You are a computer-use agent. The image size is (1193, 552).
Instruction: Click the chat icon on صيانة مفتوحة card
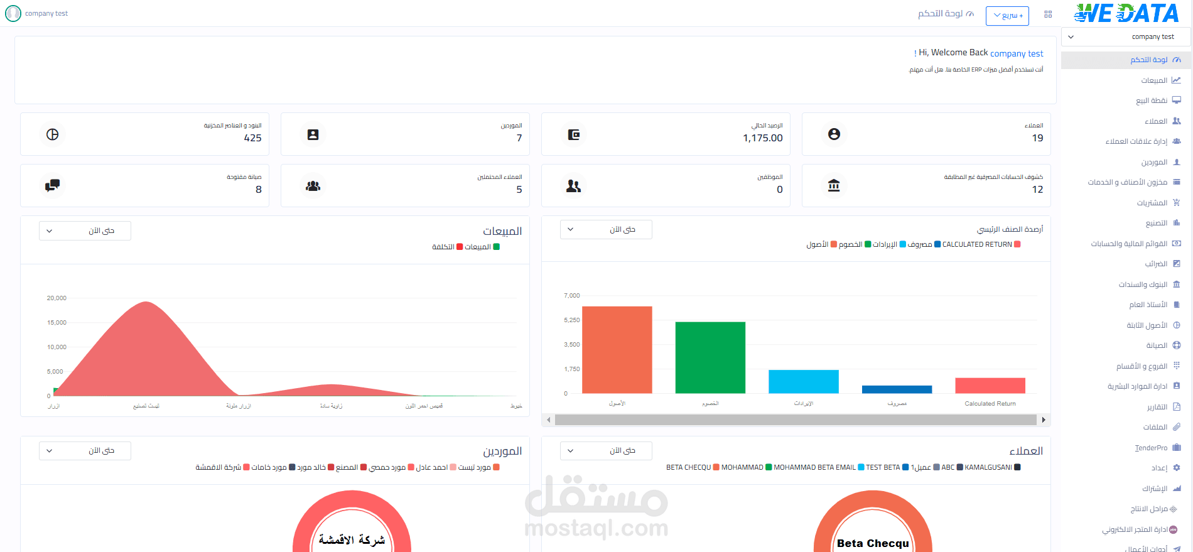53,186
